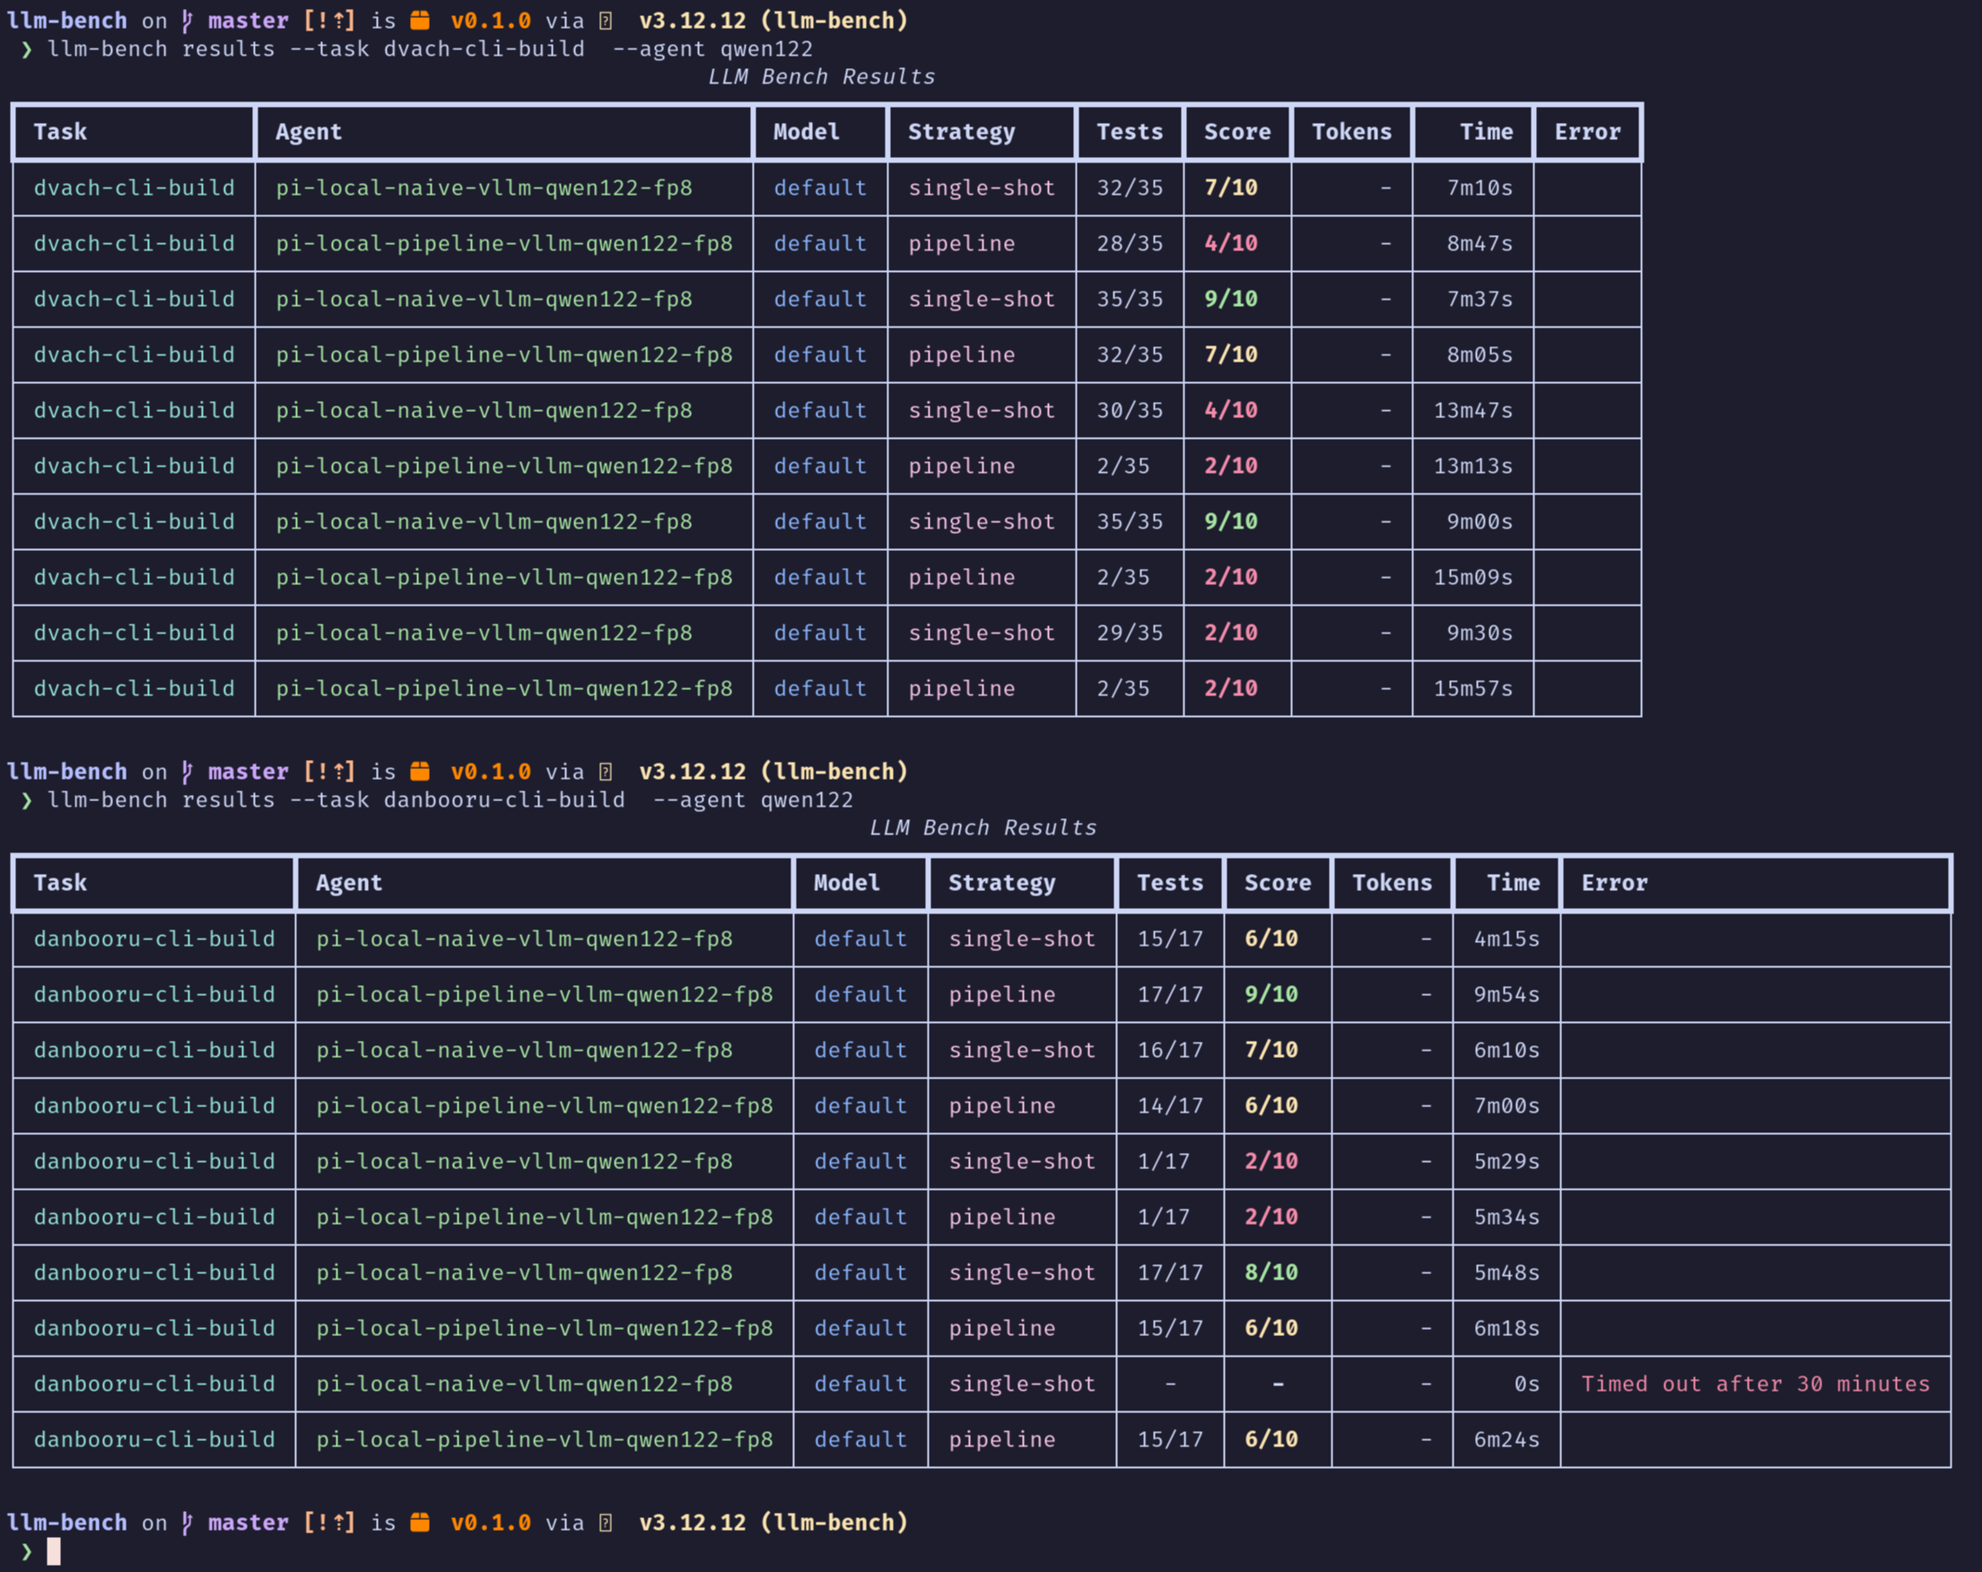This screenshot has width=1982, height=1572.
Task: Click the '9m00s' time cell
Action: [1480, 521]
